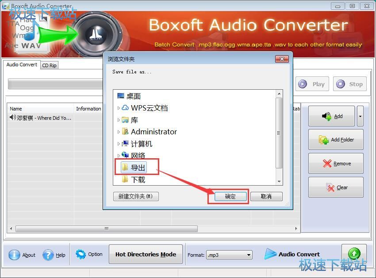The width and height of the screenshot is (376, 278).
Task: Click the 下载 folder icon
Action: pyautogui.click(x=125, y=179)
